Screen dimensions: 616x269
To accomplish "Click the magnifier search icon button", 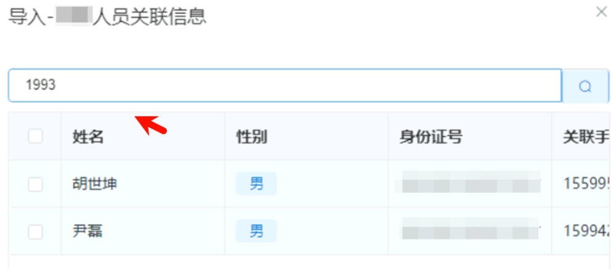I will pos(585,86).
